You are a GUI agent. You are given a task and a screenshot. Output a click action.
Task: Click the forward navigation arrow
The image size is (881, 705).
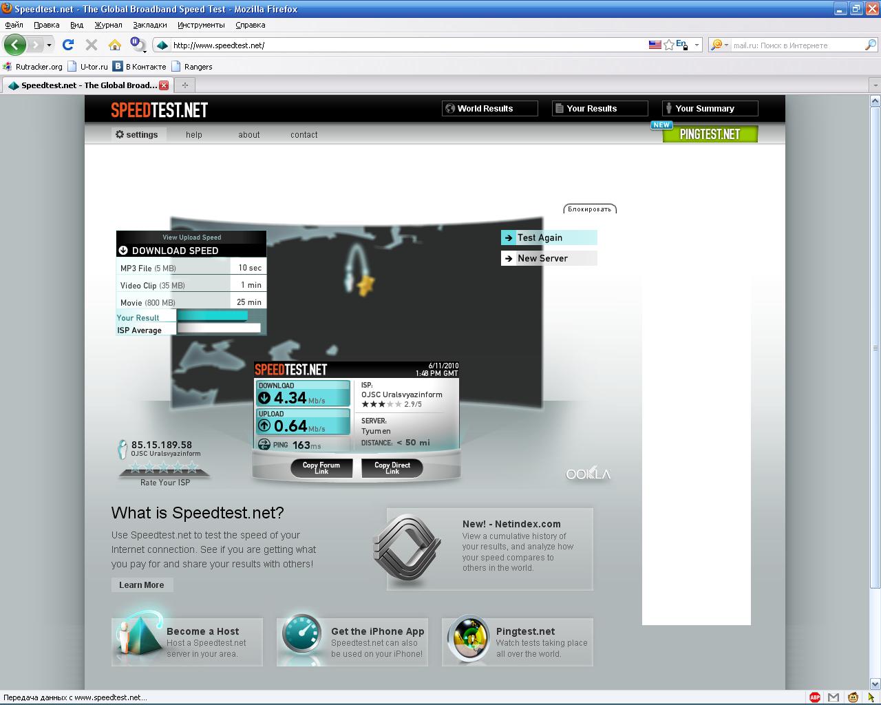(35, 45)
